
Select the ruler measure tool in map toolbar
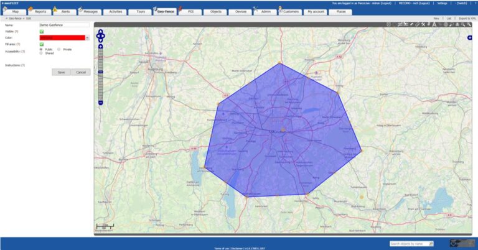pyautogui.click(x=418, y=24)
